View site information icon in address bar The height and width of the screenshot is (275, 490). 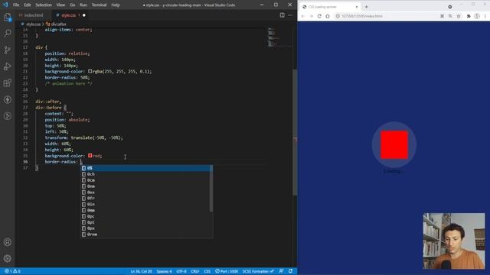[338, 16]
